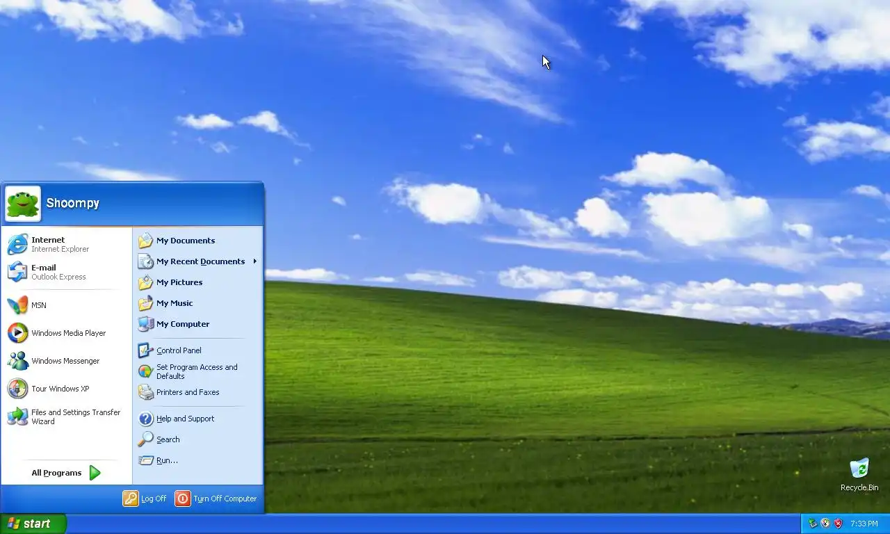
Task: Expand My Recent Documents submenu arrow
Action: click(x=255, y=261)
